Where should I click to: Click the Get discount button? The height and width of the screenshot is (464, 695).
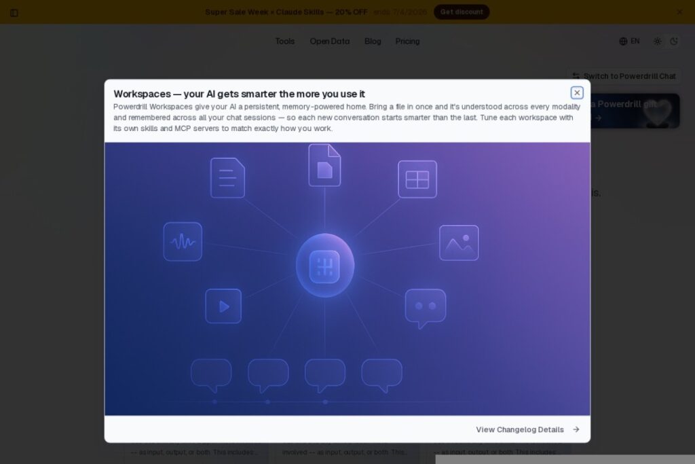tap(462, 12)
